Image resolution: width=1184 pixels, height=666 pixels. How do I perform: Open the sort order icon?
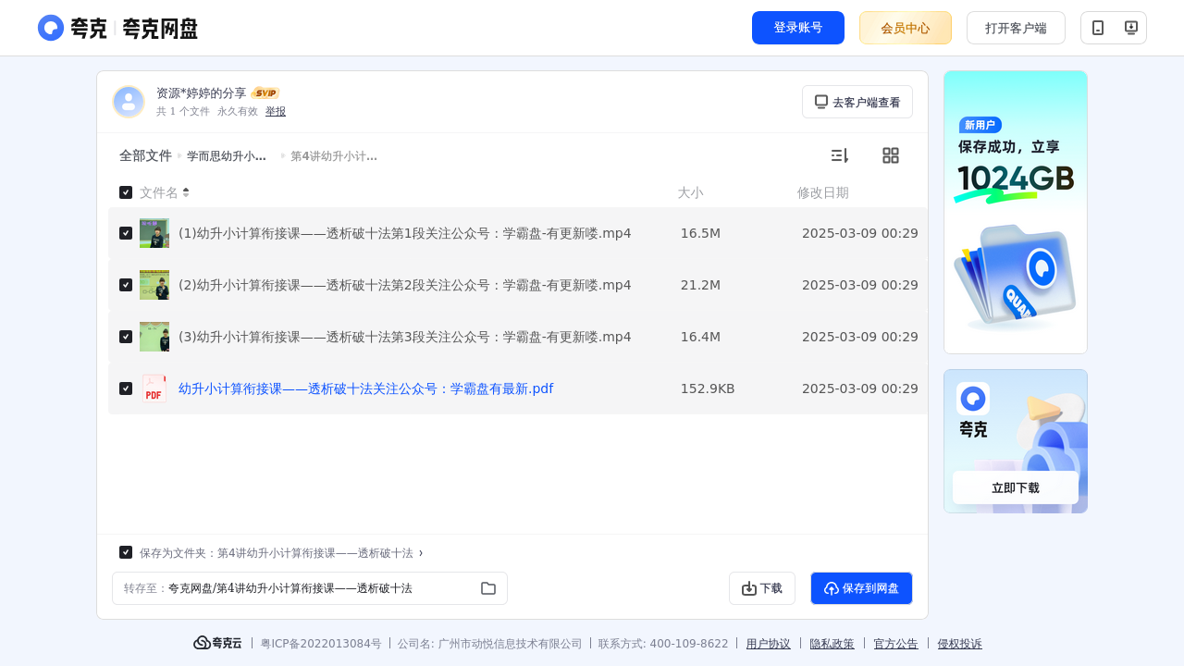point(839,155)
